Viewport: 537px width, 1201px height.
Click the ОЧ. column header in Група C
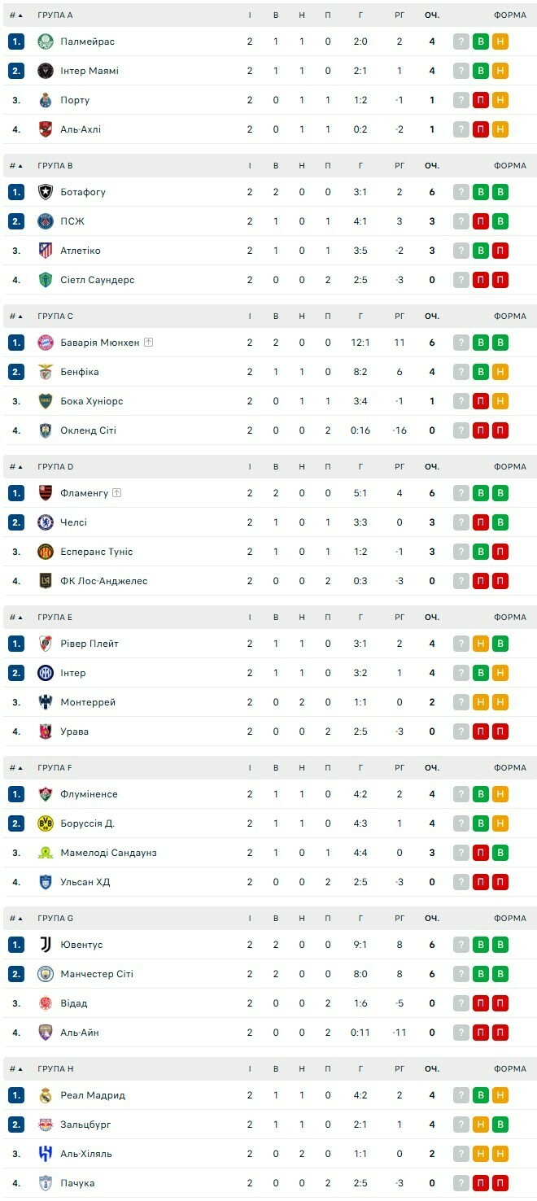pos(432,317)
